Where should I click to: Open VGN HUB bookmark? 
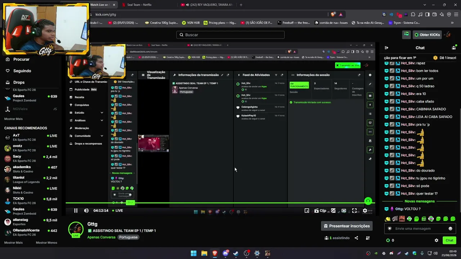[x=191, y=23]
